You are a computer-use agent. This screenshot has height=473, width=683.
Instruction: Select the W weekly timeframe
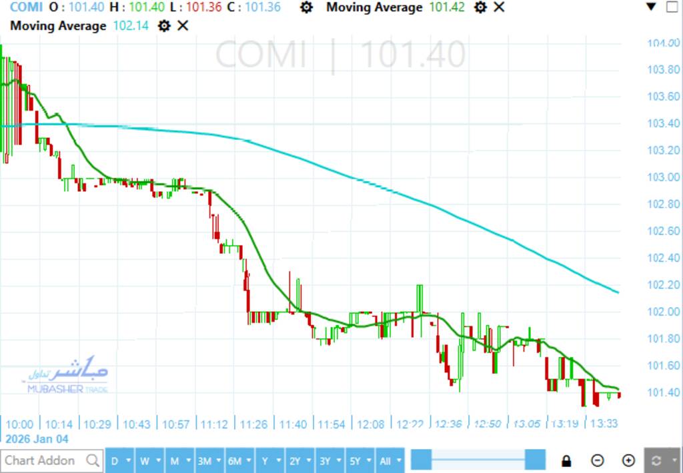click(x=144, y=460)
